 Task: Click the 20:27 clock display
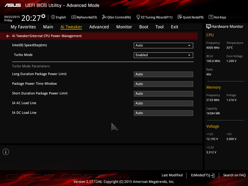31,18
